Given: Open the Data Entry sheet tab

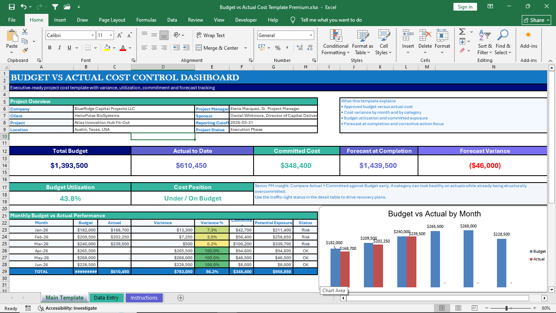Looking at the screenshot, I should 106,298.
